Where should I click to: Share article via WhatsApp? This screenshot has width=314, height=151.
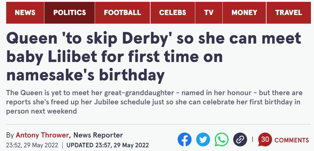pos(221,140)
